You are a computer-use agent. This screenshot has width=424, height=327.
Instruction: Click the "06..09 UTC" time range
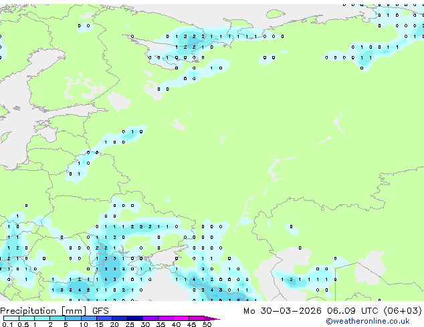(x=352, y=311)
